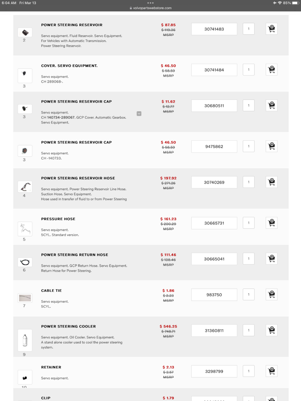Add Cable Tie to cart
The height and width of the screenshot is (401, 301).
(272, 294)
